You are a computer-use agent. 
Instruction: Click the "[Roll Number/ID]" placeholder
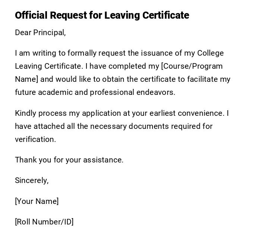[44, 222]
